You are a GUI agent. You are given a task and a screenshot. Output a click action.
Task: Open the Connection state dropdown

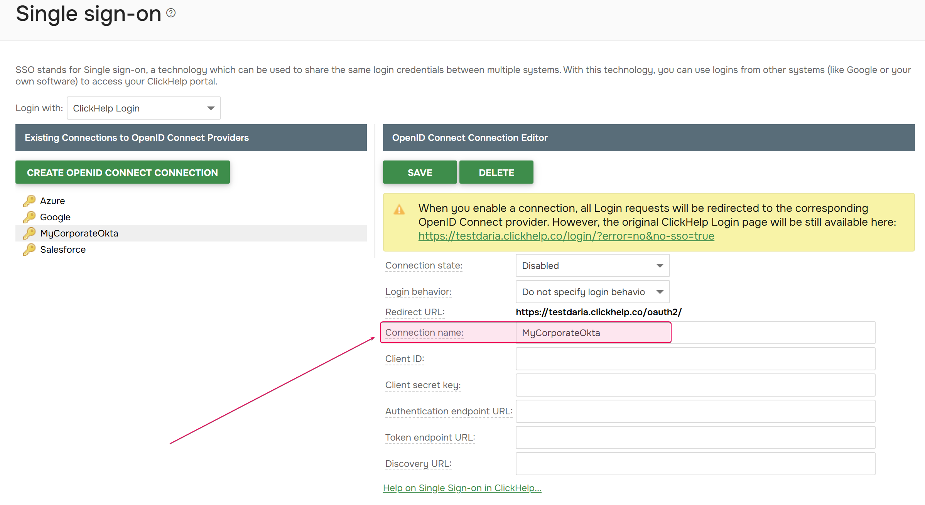click(592, 265)
